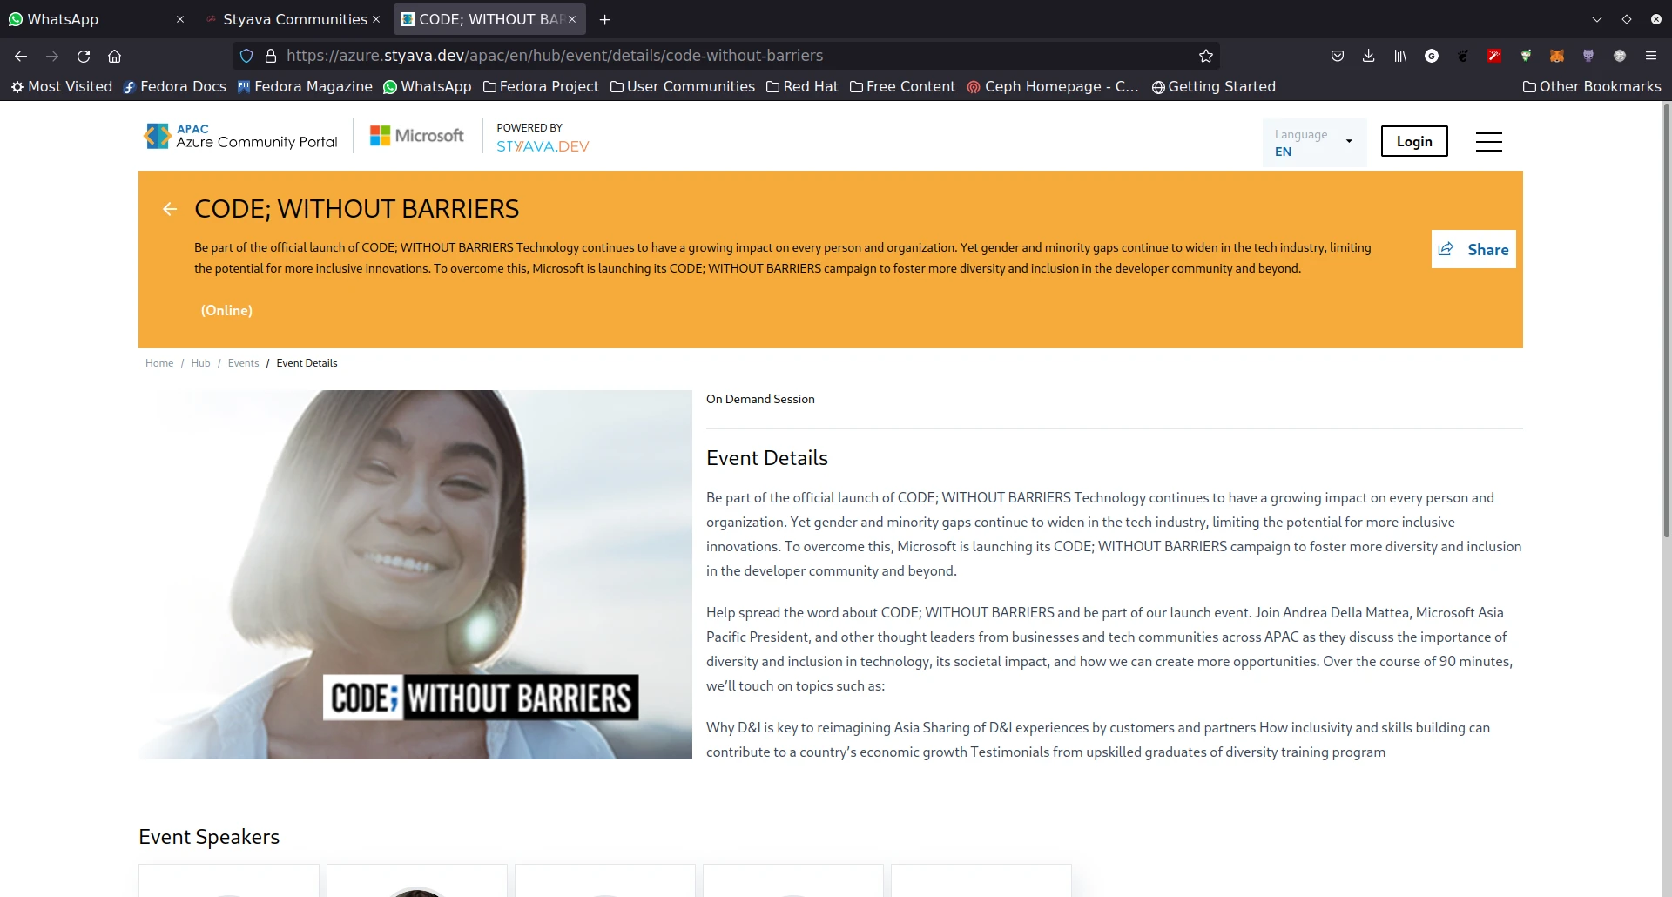Close the Styava Communities tab
This screenshot has height=897, width=1672.
376,19
